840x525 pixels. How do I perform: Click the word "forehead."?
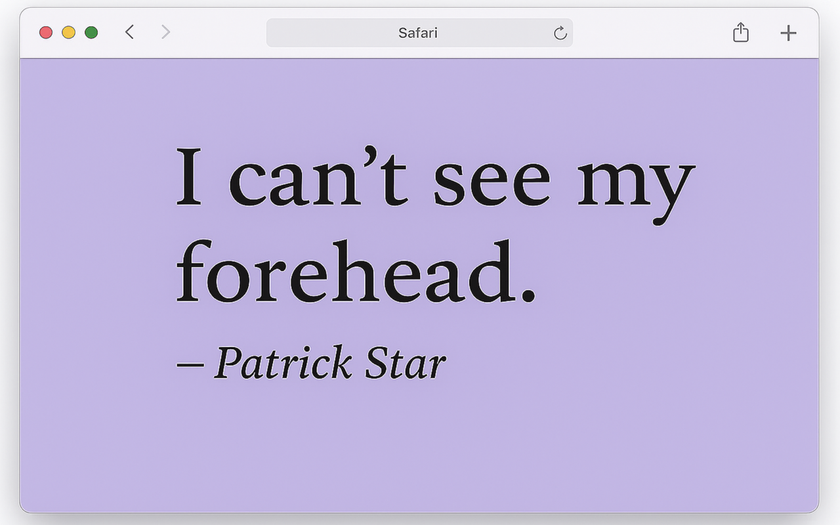356,272
